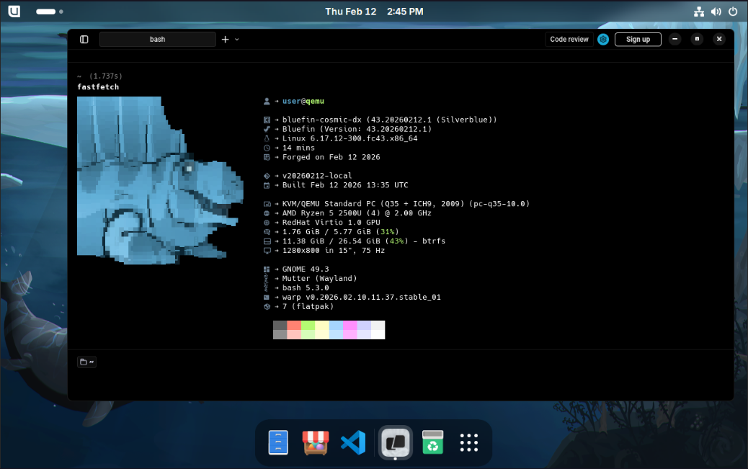Image resolution: width=748 pixels, height=469 pixels.
Task: Click the penguin kernel icon
Action: coord(267,138)
